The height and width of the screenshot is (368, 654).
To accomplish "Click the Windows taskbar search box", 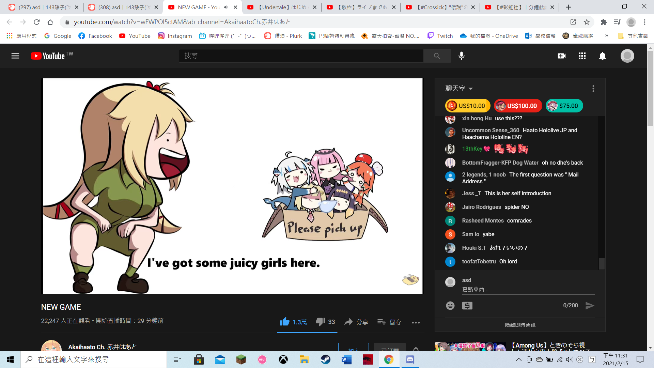I will tap(94, 359).
